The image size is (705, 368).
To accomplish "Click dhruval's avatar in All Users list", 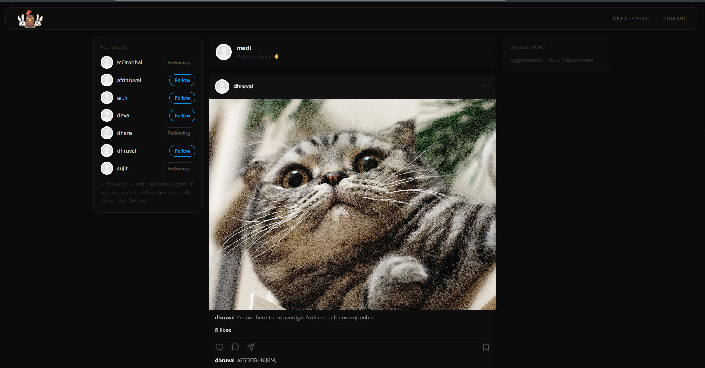I will point(107,151).
